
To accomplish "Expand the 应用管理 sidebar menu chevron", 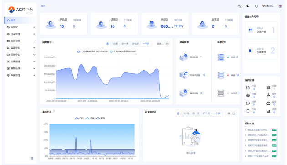I will 34,62.
